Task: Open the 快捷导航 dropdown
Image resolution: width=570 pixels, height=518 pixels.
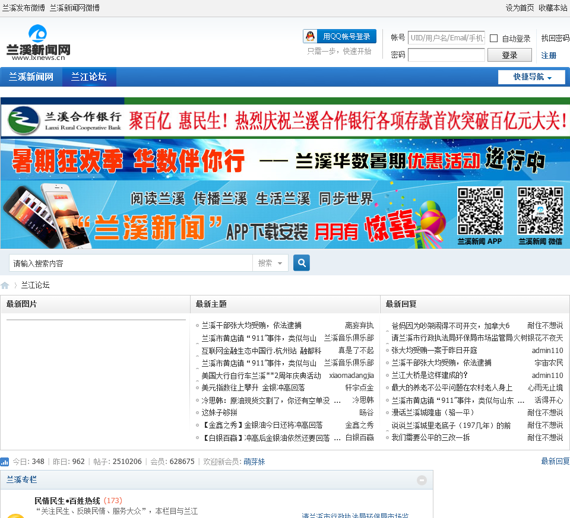Action: [x=532, y=77]
